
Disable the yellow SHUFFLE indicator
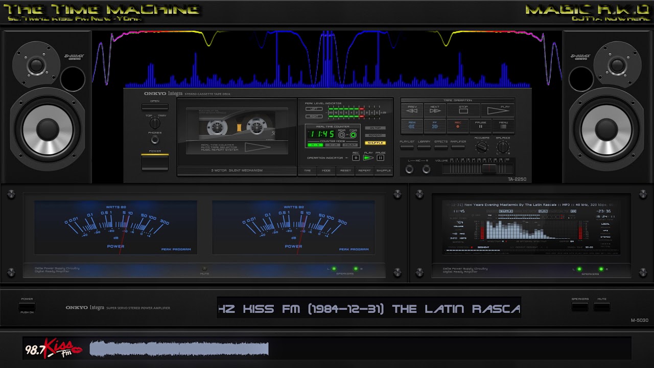[x=376, y=143]
